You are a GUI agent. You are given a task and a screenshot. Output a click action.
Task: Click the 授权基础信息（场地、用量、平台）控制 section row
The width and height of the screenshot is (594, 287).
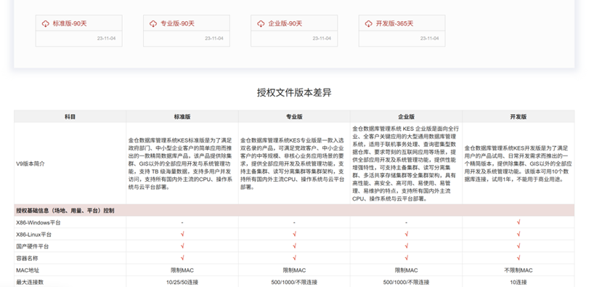(x=294, y=211)
